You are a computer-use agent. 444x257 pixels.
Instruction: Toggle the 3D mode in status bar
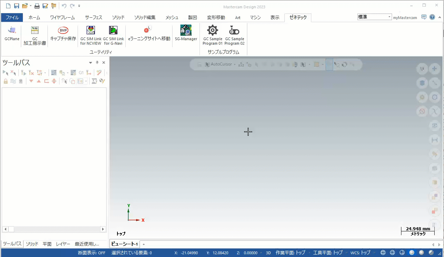click(268, 253)
